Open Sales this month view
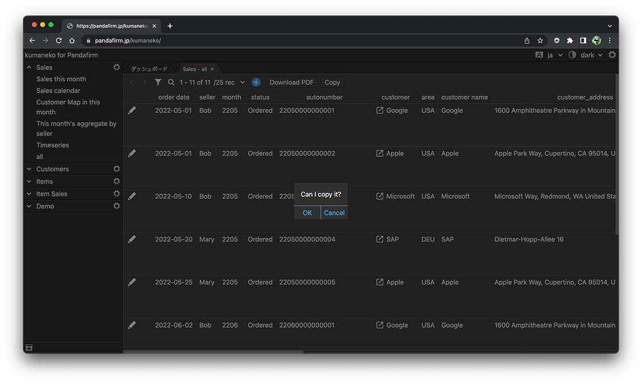 coord(61,79)
